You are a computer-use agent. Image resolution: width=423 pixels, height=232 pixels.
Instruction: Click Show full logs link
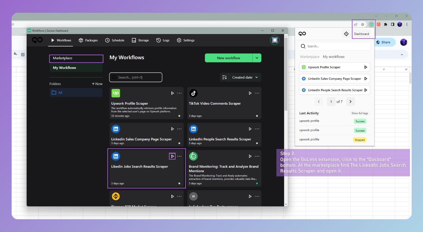click(x=360, y=113)
